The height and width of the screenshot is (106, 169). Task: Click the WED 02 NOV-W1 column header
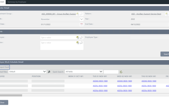[x=124, y=76]
